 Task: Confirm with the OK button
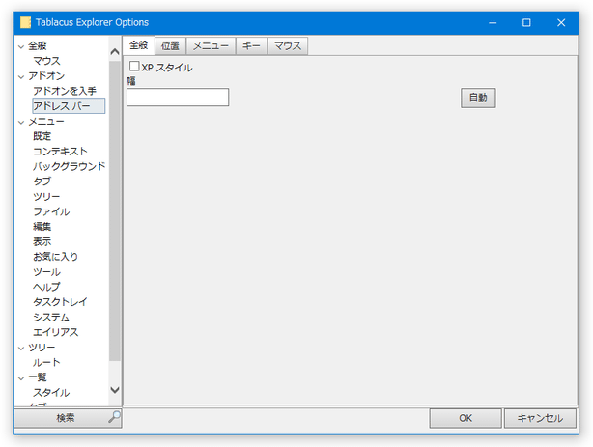(466, 418)
